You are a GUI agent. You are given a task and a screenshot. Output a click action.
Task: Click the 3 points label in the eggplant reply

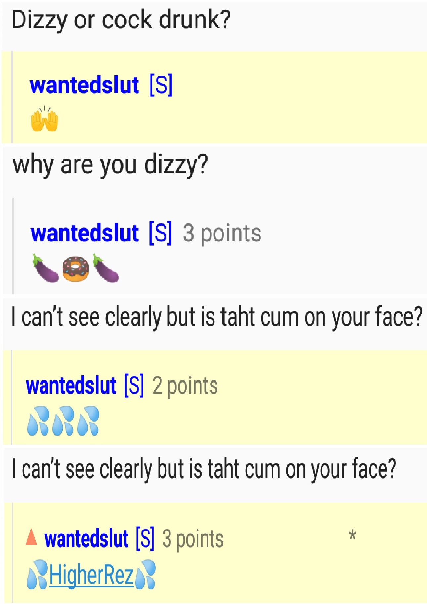pos(222,234)
